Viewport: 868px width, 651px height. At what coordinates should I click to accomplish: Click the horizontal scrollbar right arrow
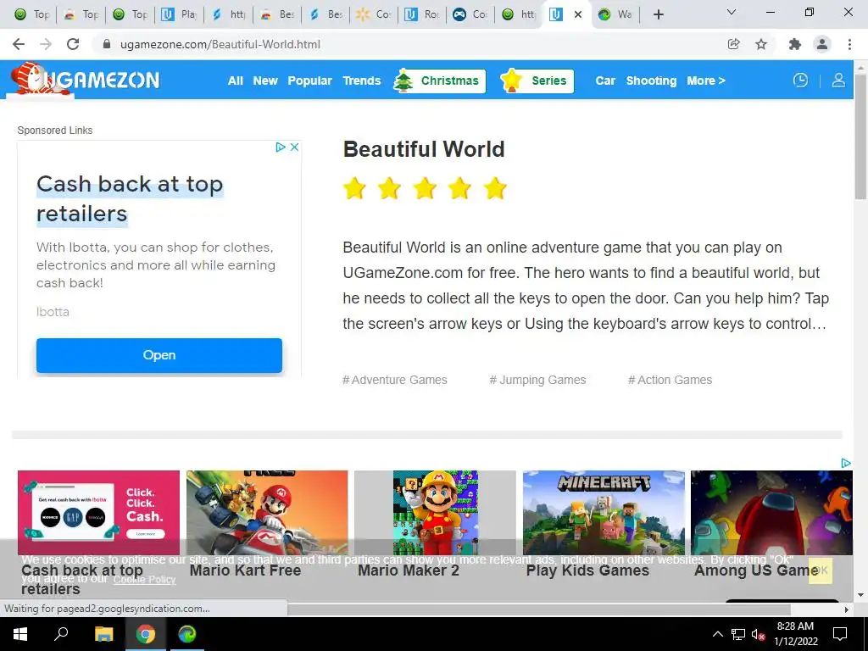click(x=847, y=609)
